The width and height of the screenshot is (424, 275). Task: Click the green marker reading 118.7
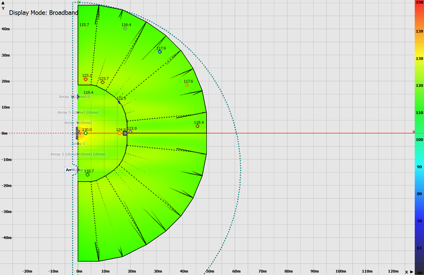(x=87, y=175)
